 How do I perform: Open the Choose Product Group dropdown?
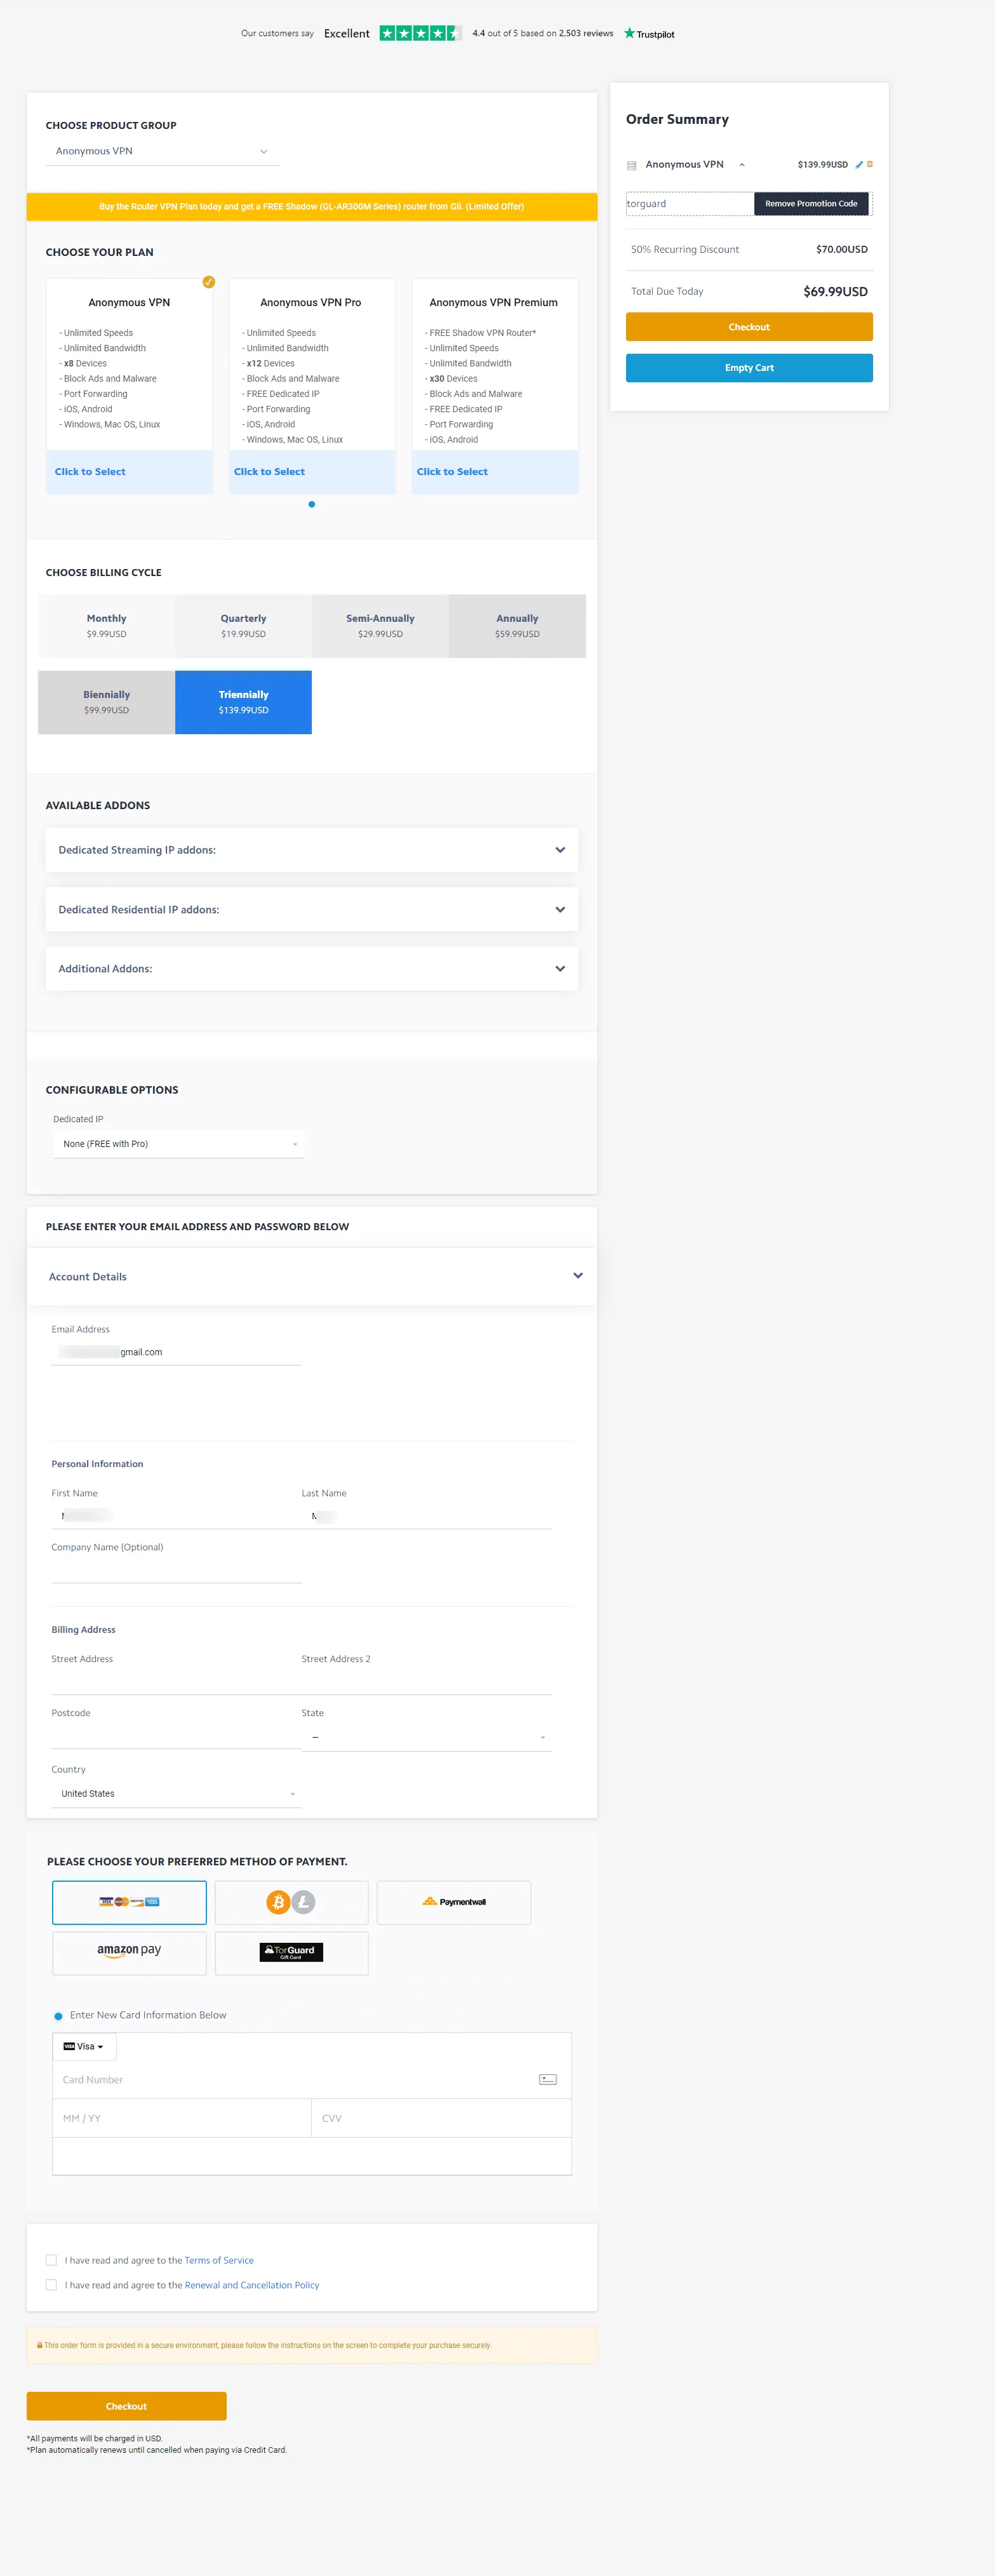pyautogui.click(x=162, y=152)
